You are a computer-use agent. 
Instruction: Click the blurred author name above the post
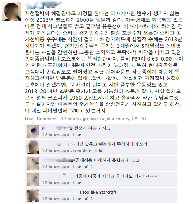(43, 5)
